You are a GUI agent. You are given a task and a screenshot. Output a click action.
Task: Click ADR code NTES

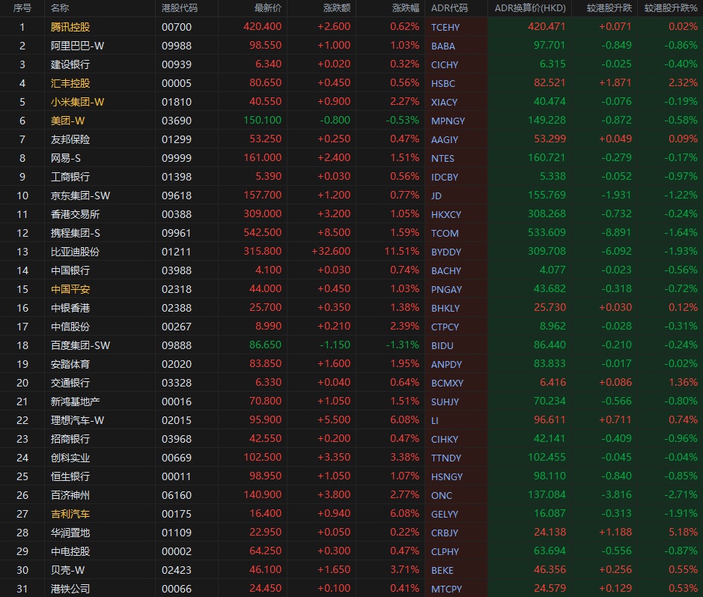point(442,158)
